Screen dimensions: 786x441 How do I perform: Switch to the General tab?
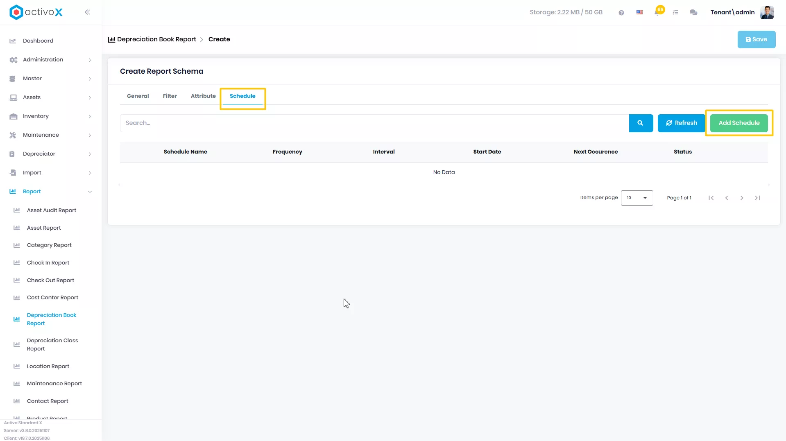click(x=138, y=96)
